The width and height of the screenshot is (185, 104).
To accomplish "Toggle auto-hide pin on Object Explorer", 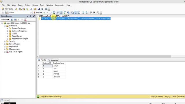I will 30,16.
